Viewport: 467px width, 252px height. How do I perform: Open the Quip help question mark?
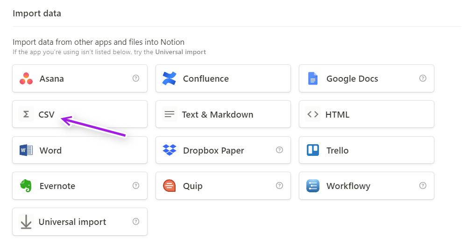(x=279, y=186)
